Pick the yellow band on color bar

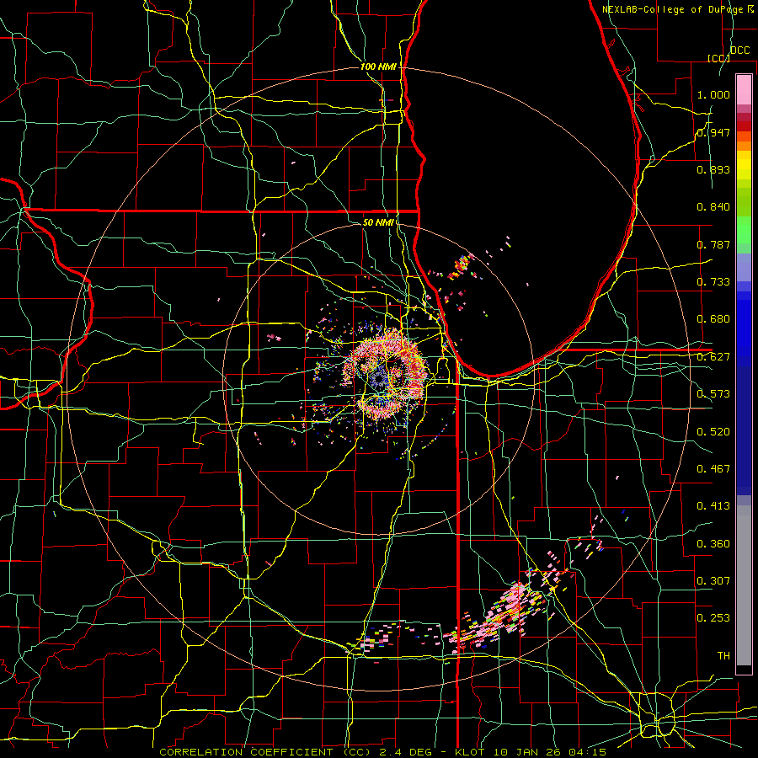coord(744,166)
